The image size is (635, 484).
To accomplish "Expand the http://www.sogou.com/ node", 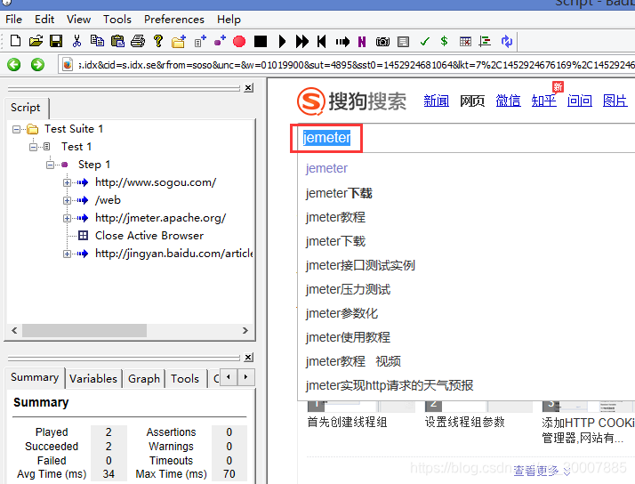I will 67,182.
